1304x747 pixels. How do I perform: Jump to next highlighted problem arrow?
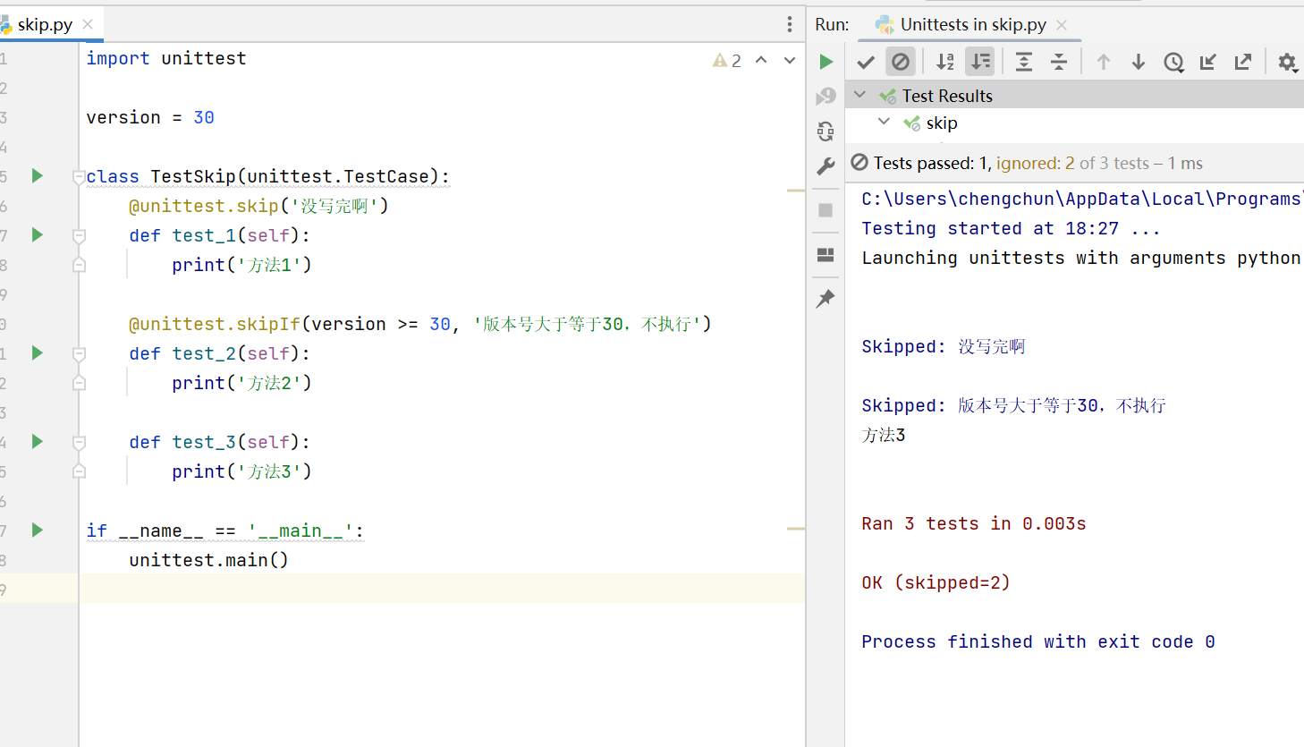(790, 60)
